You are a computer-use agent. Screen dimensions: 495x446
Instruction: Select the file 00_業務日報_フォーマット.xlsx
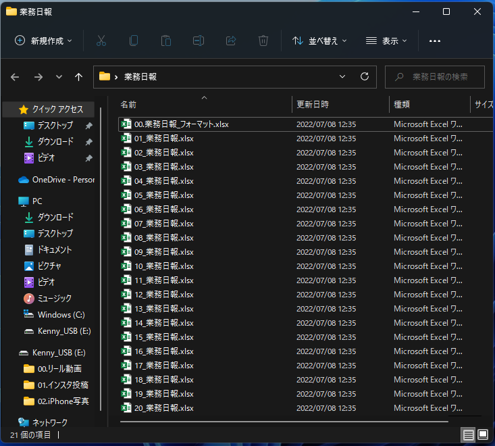182,124
